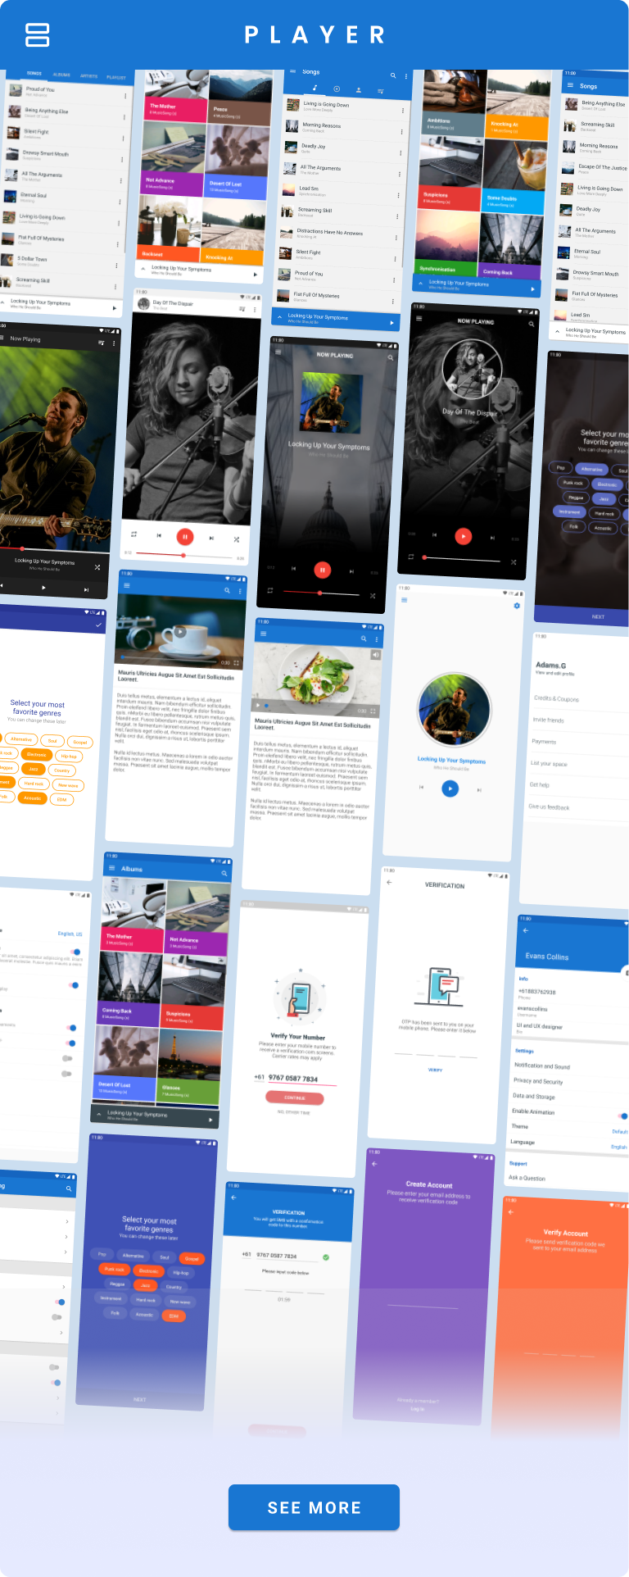This screenshot has width=629, height=1577.
Task: Open search on dark center Now Playing
Action: click(x=390, y=357)
